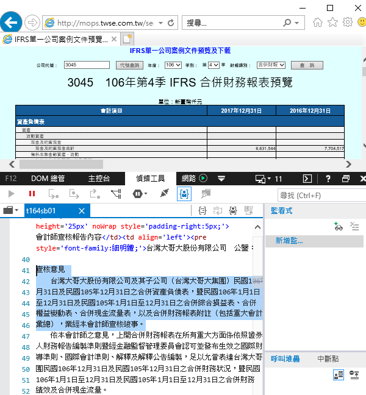Screen dimensions: 366x395
Task: Open the 財報類別 合併財報 dropdown
Action: click(x=271, y=65)
